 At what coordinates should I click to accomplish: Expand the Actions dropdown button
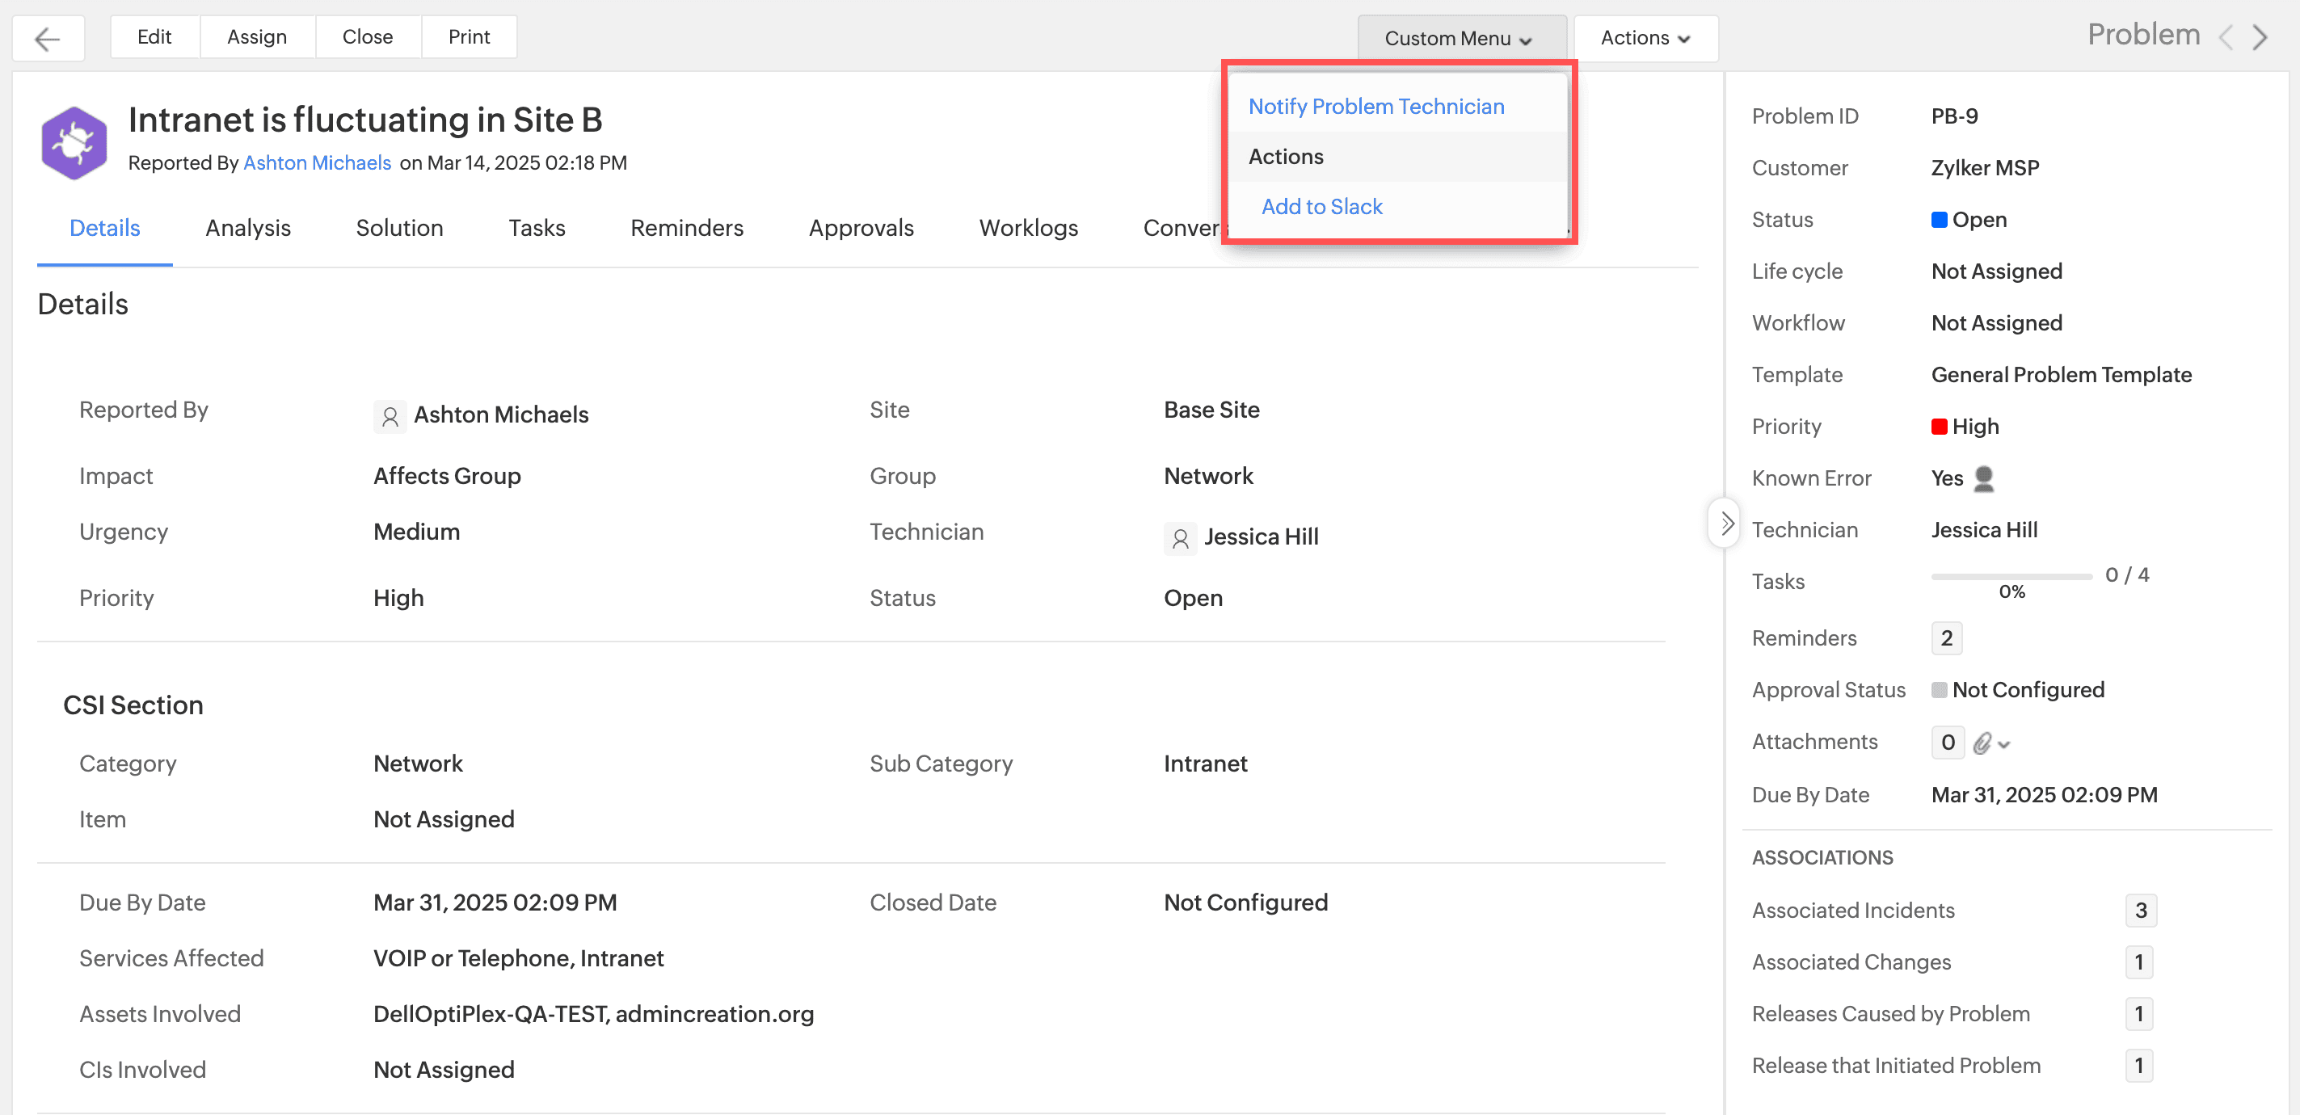pos(1645,39)
